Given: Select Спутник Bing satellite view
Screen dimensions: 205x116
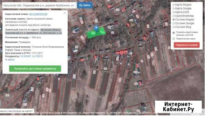Looking at the screenshot, I should click(x=174, y=27).
